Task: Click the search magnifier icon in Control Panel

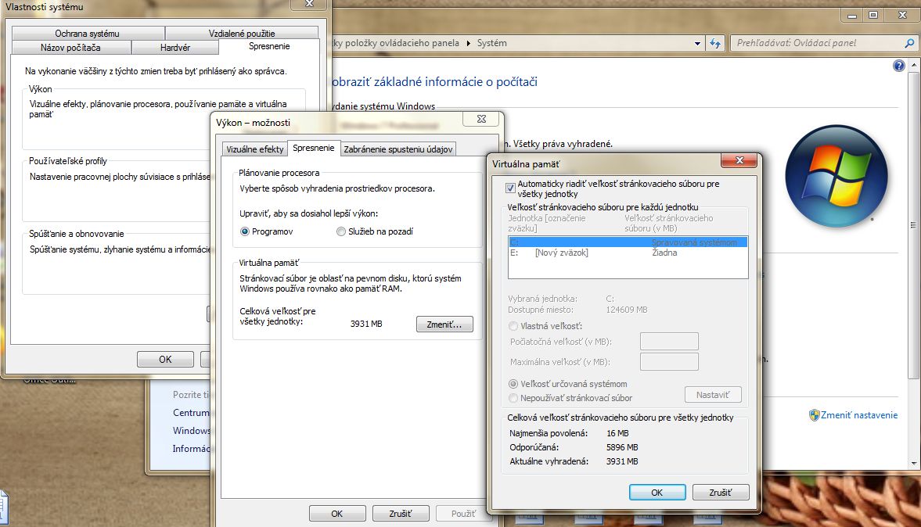Action: [909, 44]
